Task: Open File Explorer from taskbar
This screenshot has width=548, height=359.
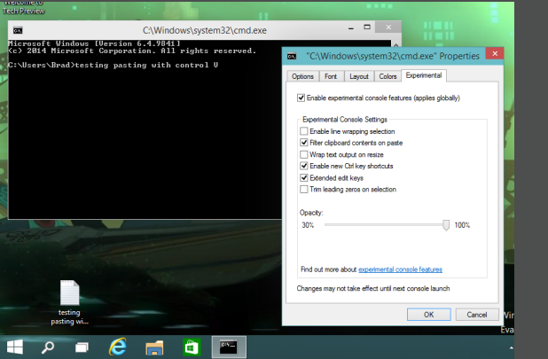Action: pos(154,347)
